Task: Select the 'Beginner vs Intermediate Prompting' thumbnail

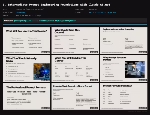Action: click(124, 40)
